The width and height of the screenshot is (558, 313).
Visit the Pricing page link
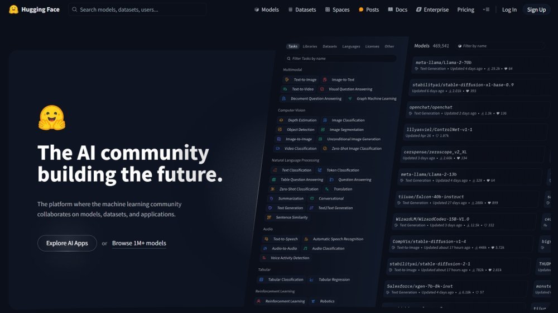point(465,10)
